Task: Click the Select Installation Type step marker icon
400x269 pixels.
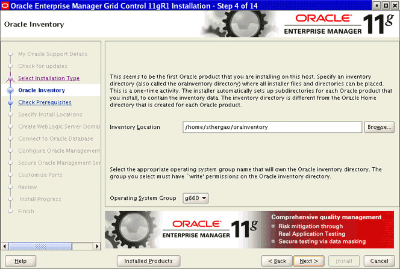Action: pyautogui.click(x=10, y=78)
